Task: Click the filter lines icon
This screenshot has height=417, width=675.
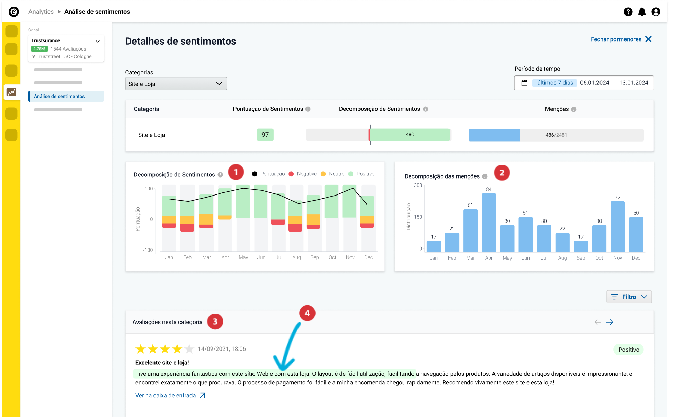Action: [x=614, y=297]
